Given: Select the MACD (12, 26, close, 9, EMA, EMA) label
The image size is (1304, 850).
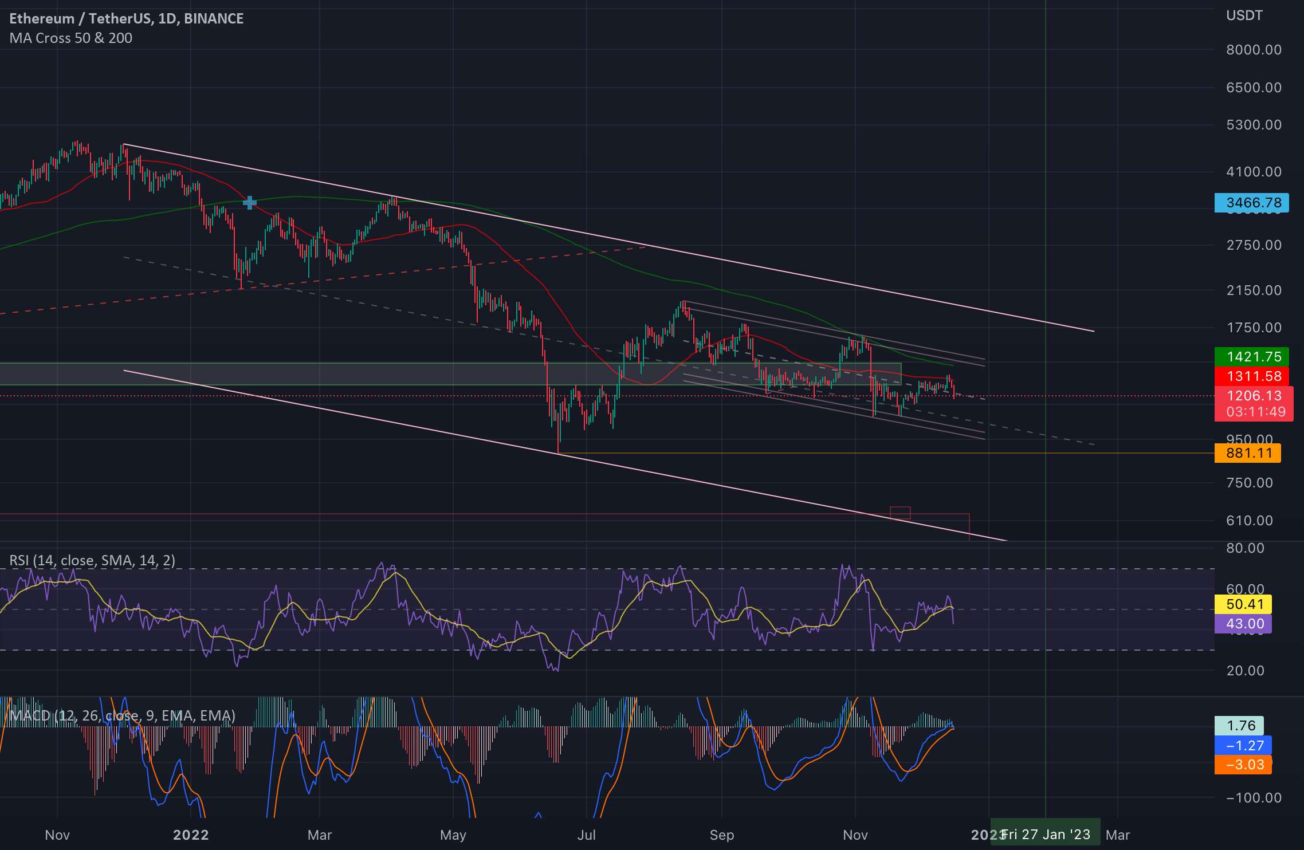Looking at the screenshot, I should point(123,715).
